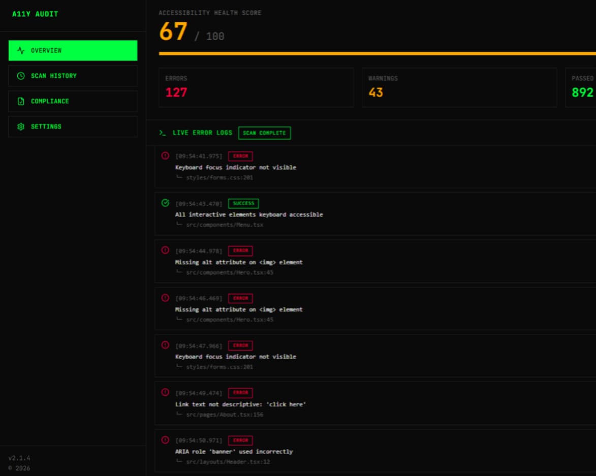Viewport: 596px width, 476px height.
Task: Click the Settings gear icon
Action: (x=20, y=126)
